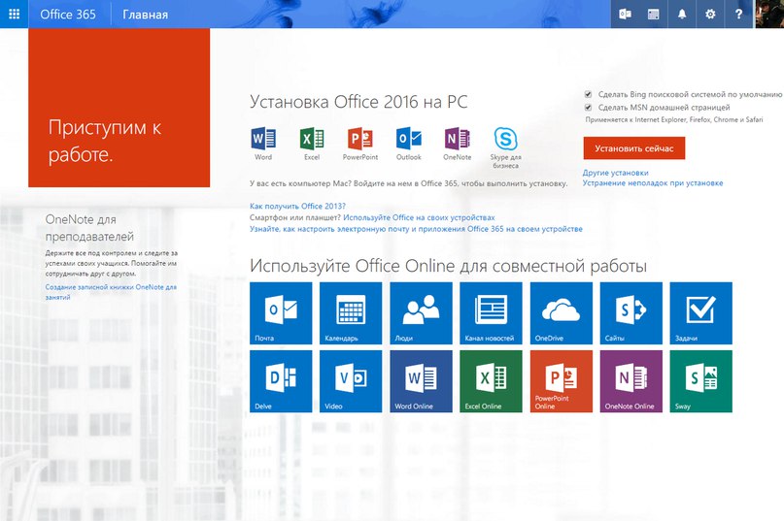Image resolution: width=784 pixels, height=521 pixels.
Task: Open the Почта tile
Action: click(x=281, y=313)
